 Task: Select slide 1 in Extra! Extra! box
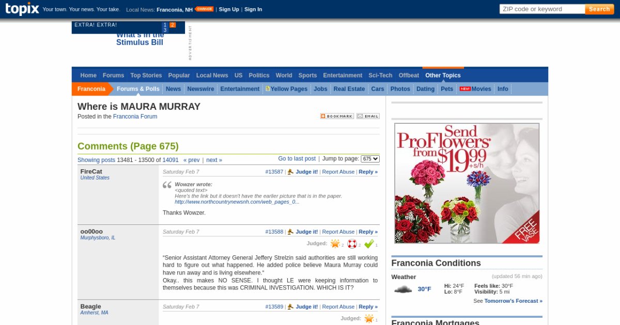[165, 25]
